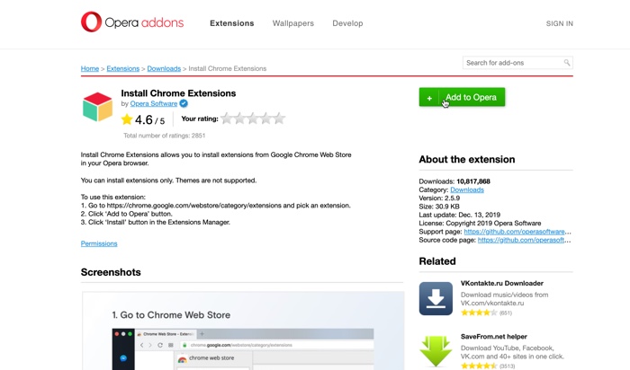Image resolution: width=630 pixels, height=370 pixels.
Task: Open the Chrome Web Store screenshot
Action: coord(243,330)
